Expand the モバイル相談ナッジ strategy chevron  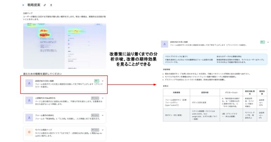103,130
